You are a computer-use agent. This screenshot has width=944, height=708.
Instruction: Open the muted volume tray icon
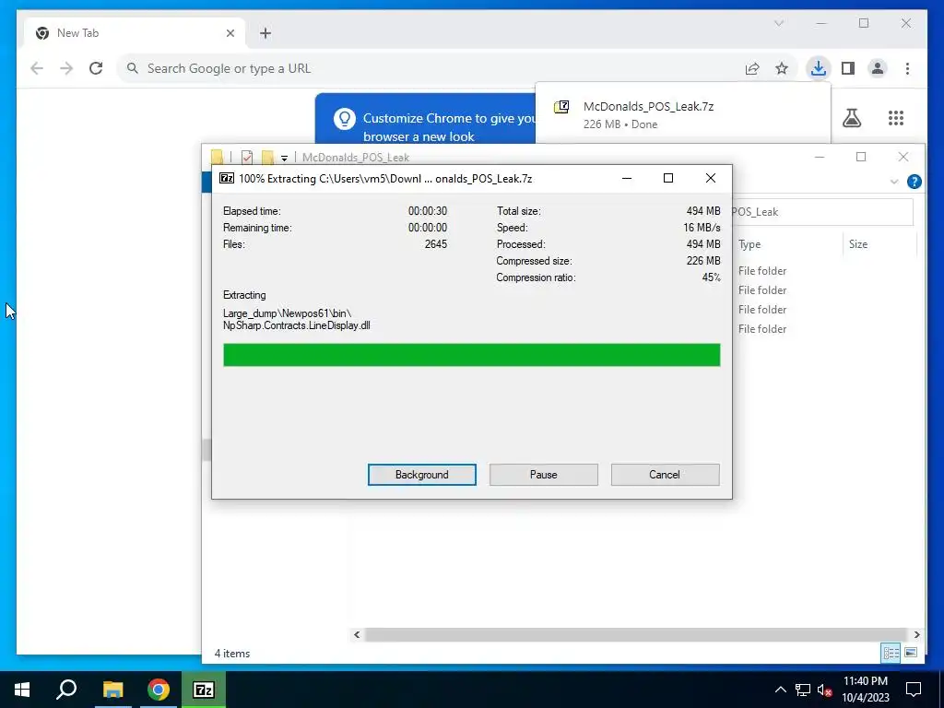pos(825,690)
